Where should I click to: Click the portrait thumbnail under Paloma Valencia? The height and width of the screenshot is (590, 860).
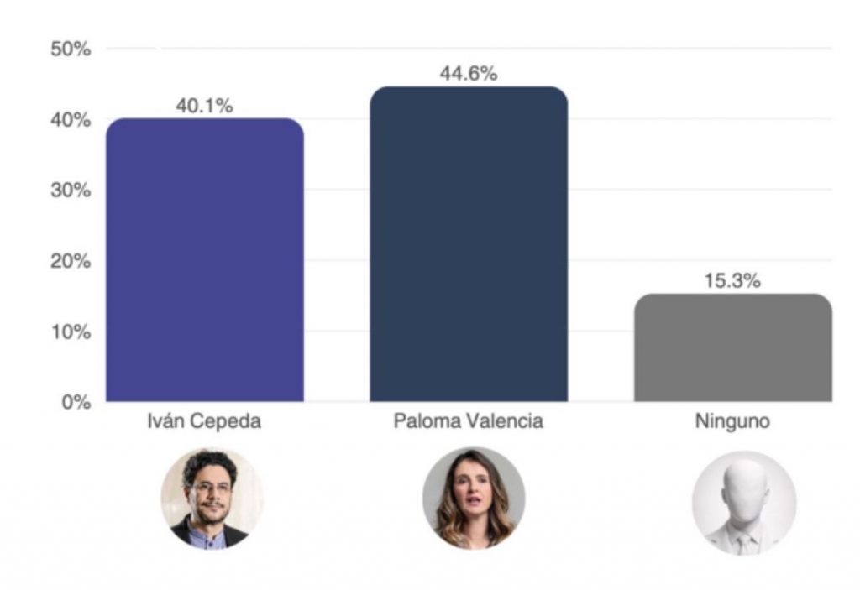point(473,499)
